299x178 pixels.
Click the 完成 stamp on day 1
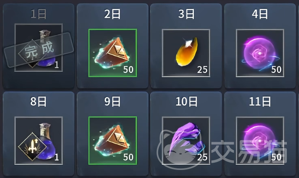[39, 50]
